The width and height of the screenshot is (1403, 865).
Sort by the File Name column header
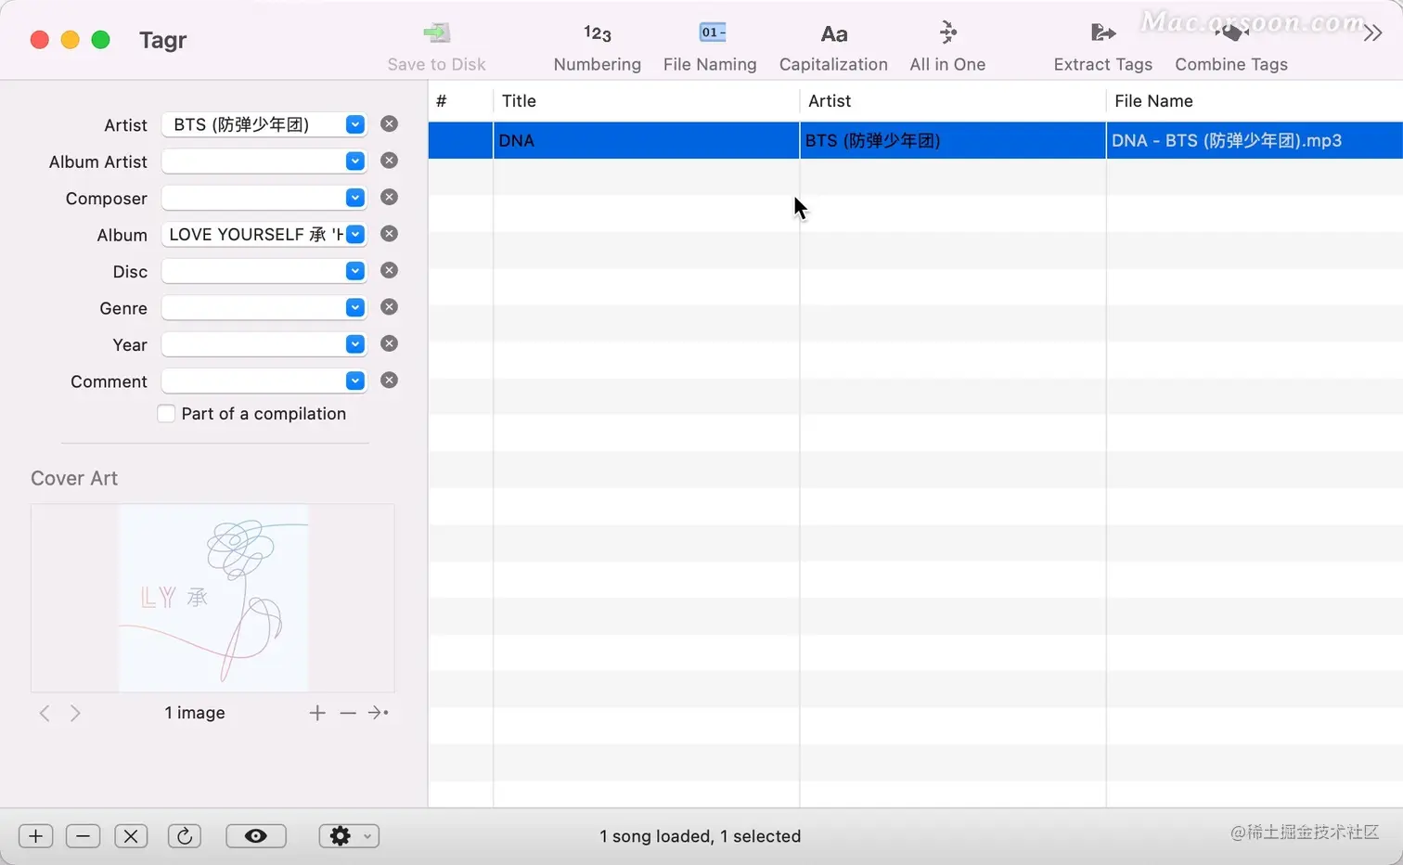1255,101
